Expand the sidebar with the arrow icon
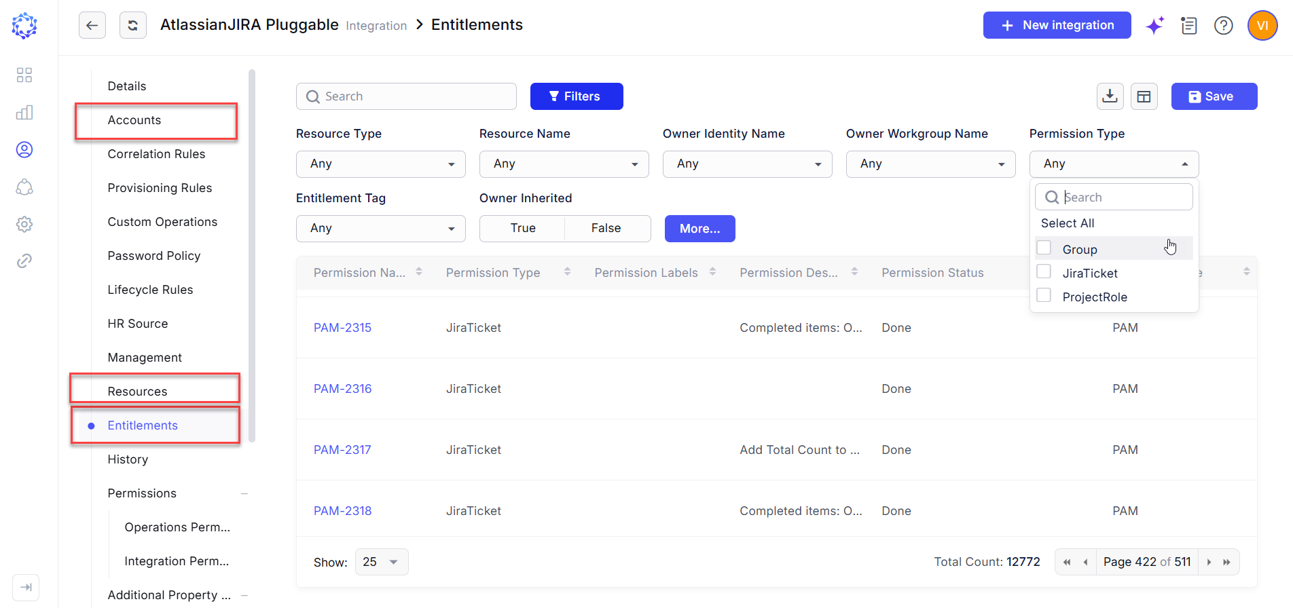The image size is (1293, 608). click(x=26, y=587)
